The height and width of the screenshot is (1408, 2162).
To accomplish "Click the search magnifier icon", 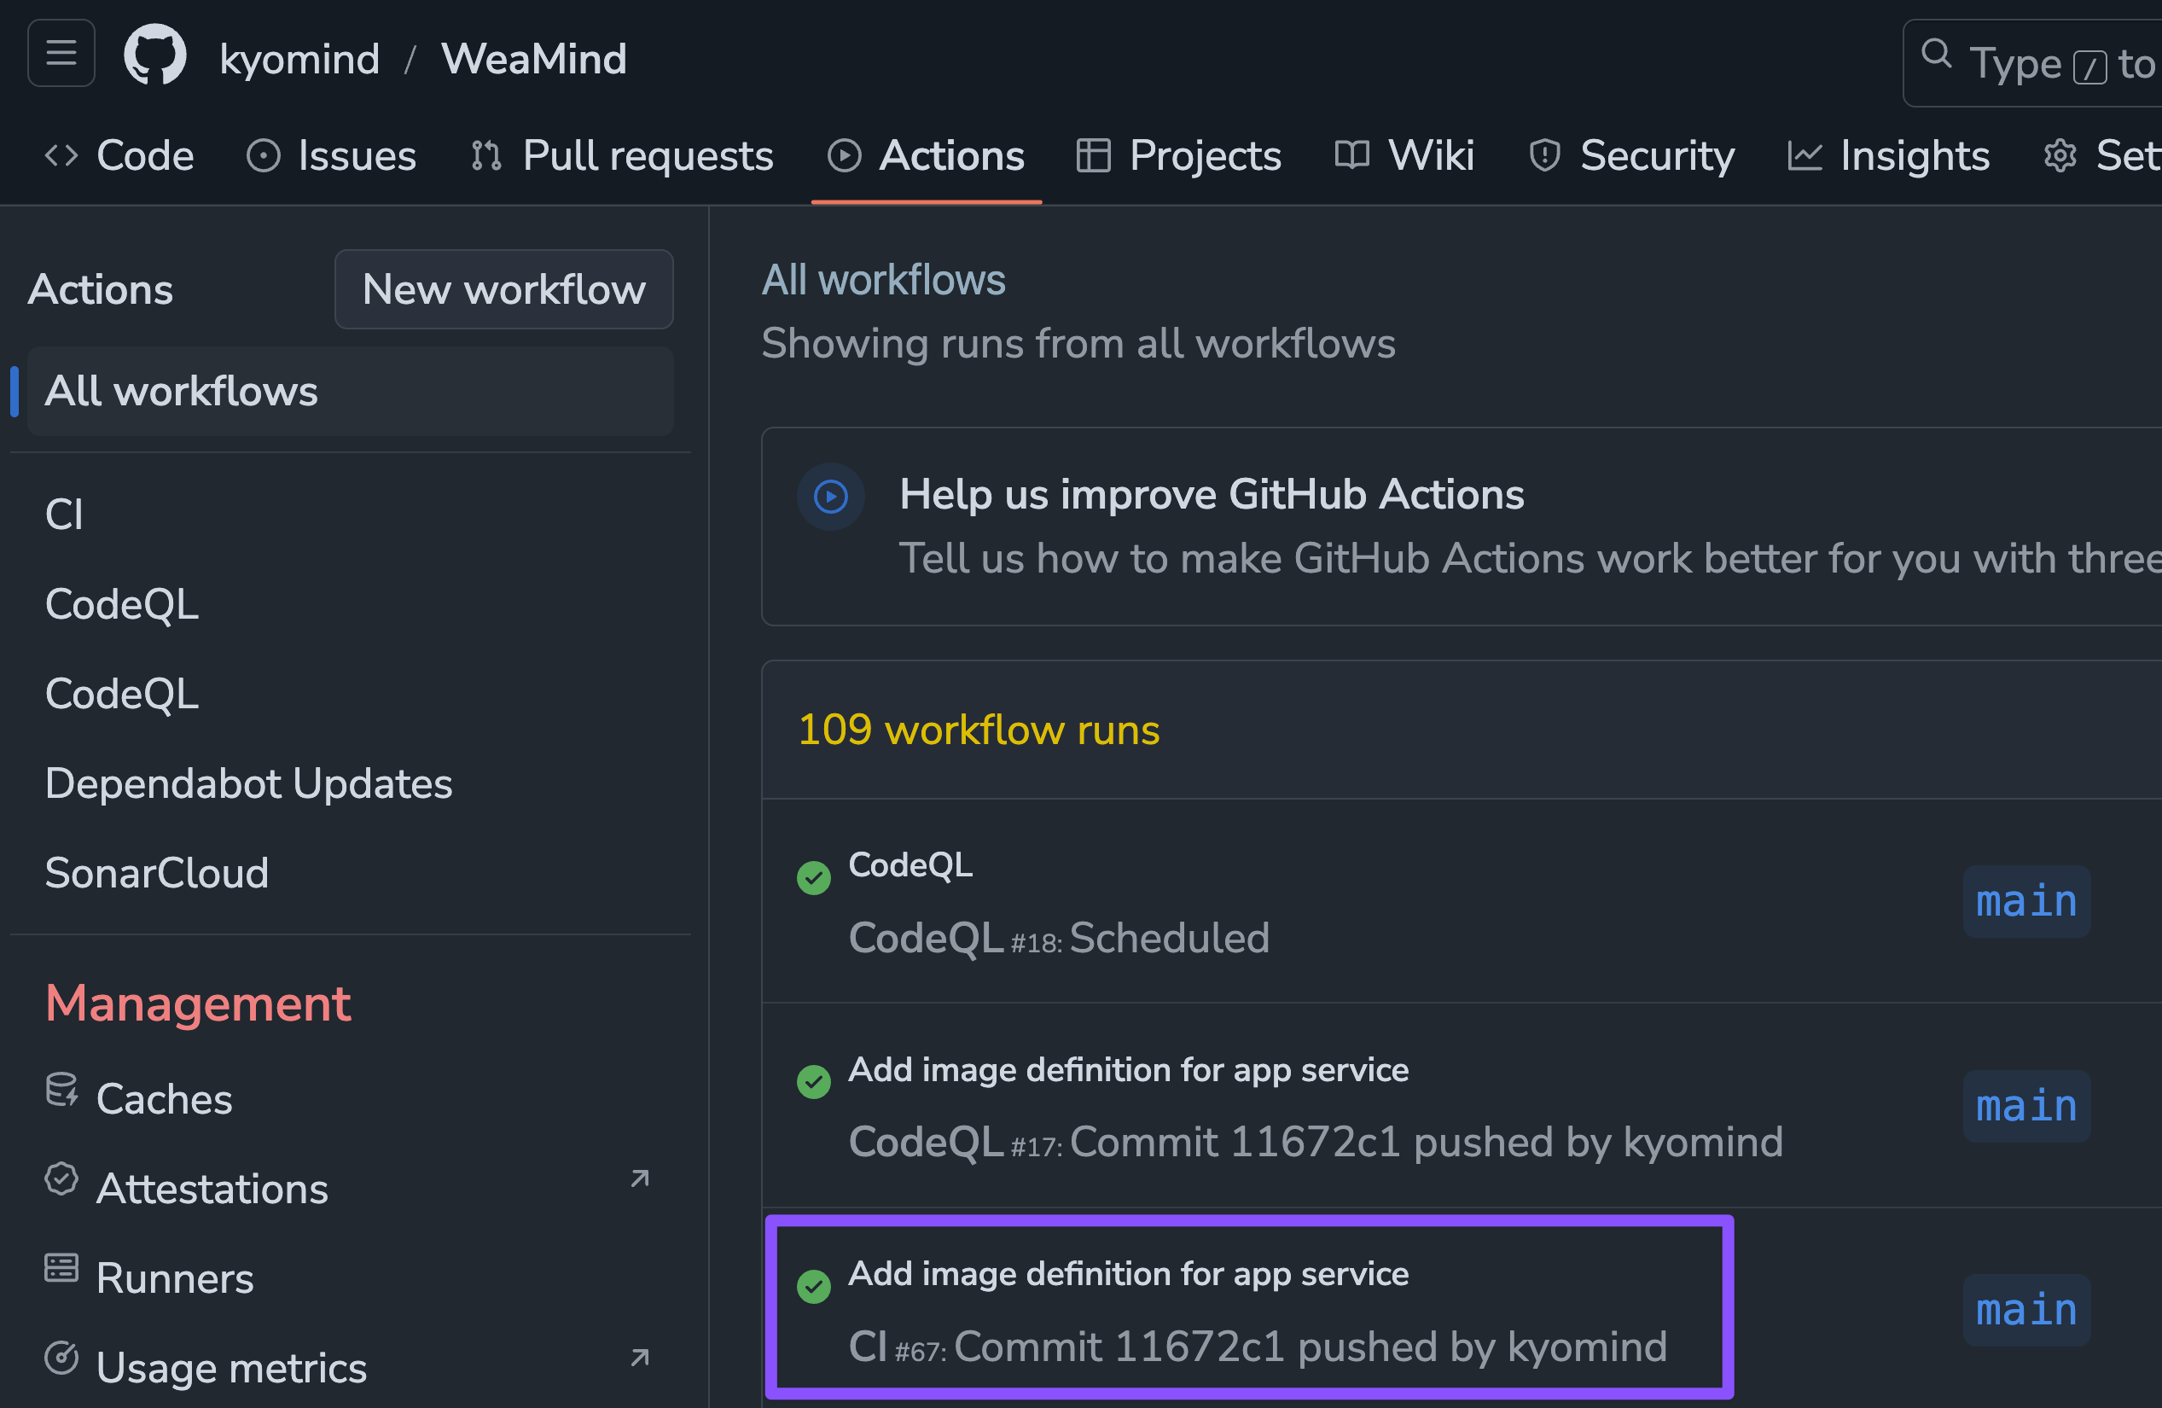I will coord(1936,54).
